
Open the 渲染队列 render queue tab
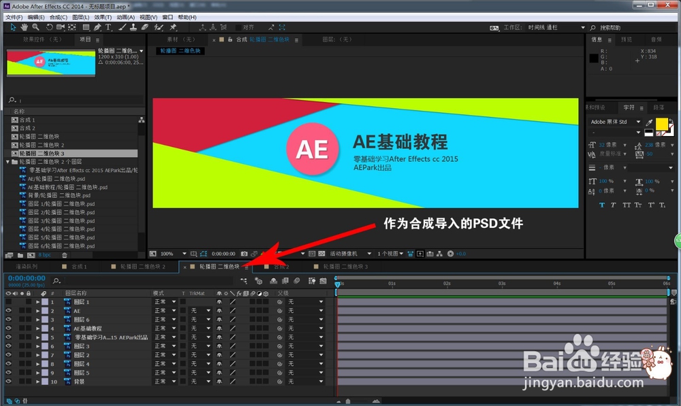27,267
